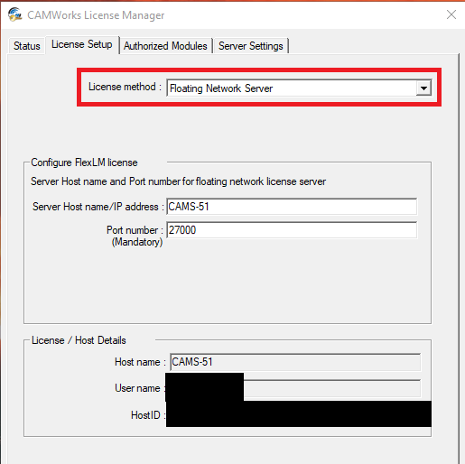465x464 pixels.
Task: Click the CAMWorks License Manager title icon
Action: coord(14,14)
